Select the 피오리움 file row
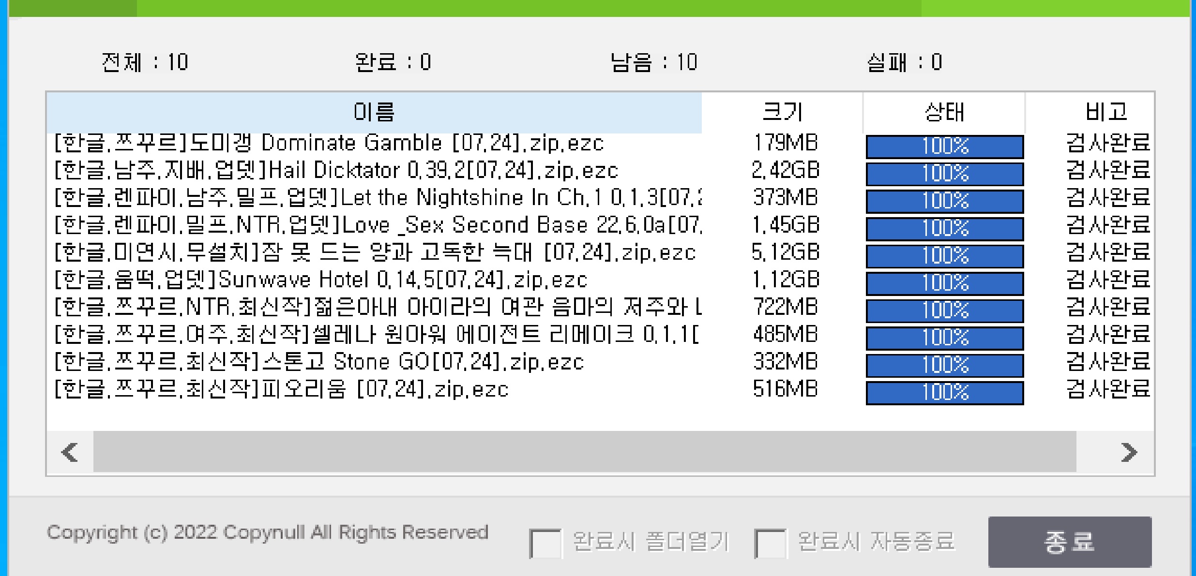This screenshot has width=1196, height=576. click(281, 389)
